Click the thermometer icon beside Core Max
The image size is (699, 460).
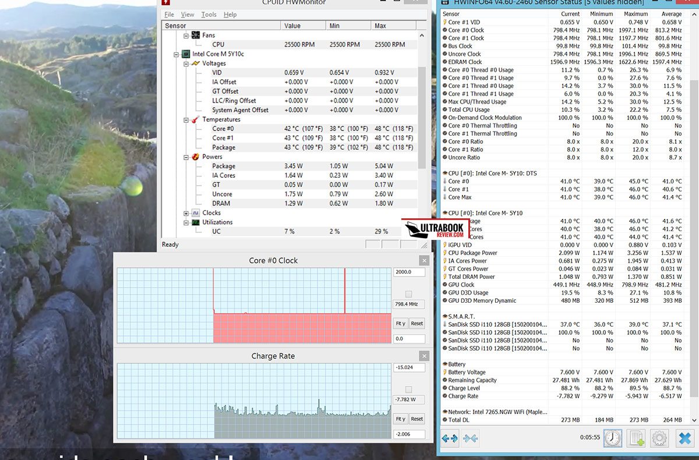point(444,197)
